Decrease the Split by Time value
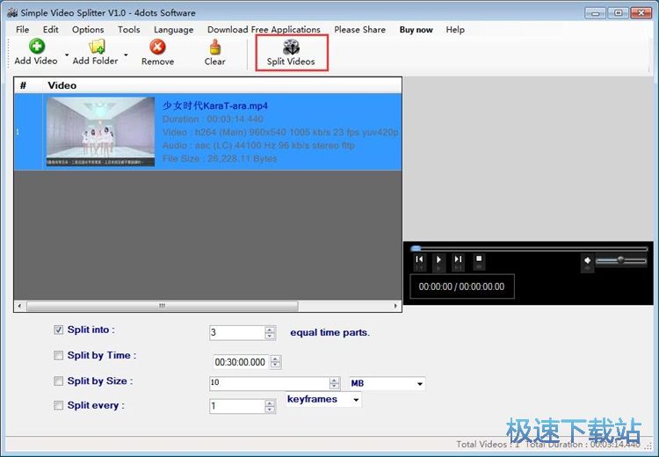The image size is (659, 457). point(276,366)
